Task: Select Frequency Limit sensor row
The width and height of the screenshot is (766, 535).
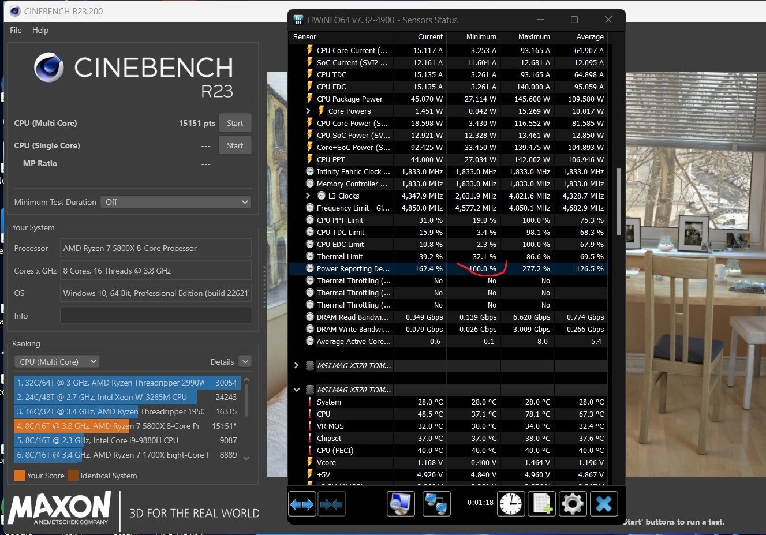Action: (448, 208)
